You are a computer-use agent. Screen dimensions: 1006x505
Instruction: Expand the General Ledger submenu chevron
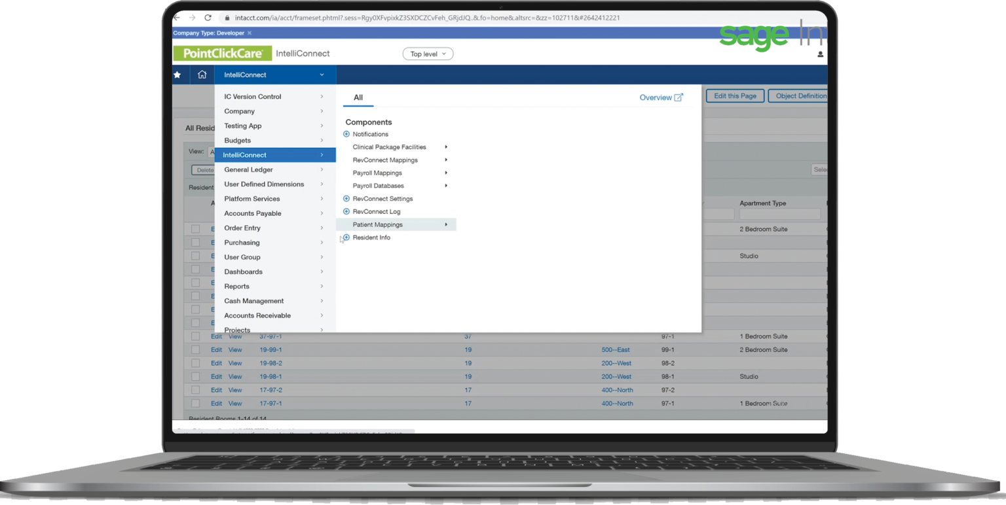point(321,169)
